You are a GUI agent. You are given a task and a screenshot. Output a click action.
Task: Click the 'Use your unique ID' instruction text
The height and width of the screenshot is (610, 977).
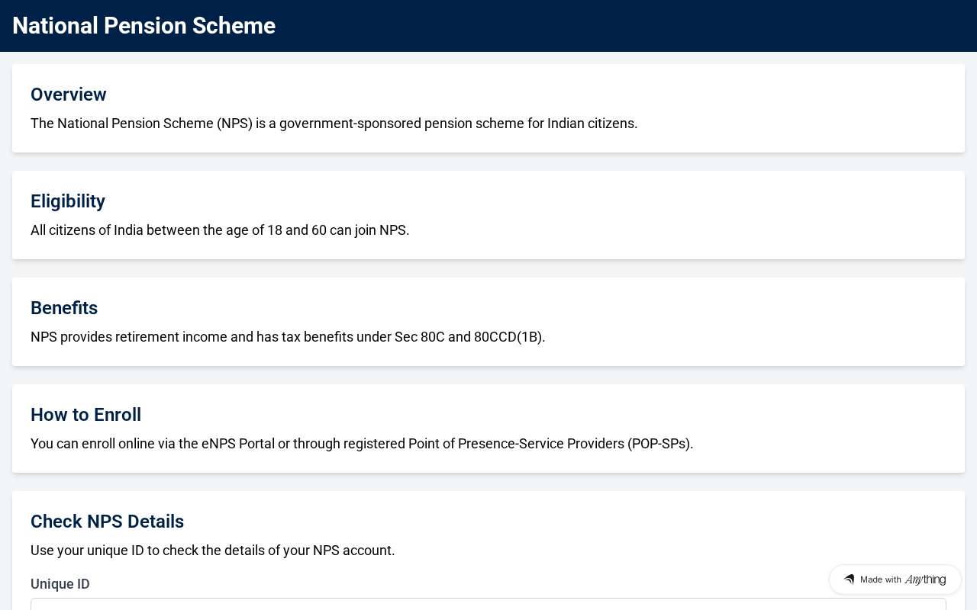[212, 551]
